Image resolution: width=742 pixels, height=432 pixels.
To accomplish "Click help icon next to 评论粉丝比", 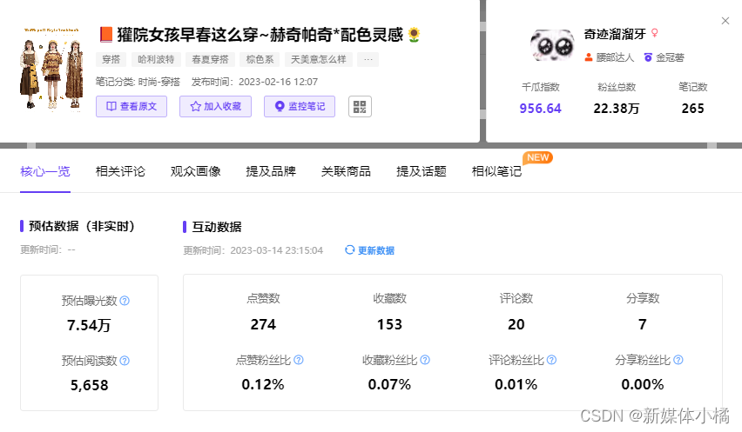I will pos(552,360).
